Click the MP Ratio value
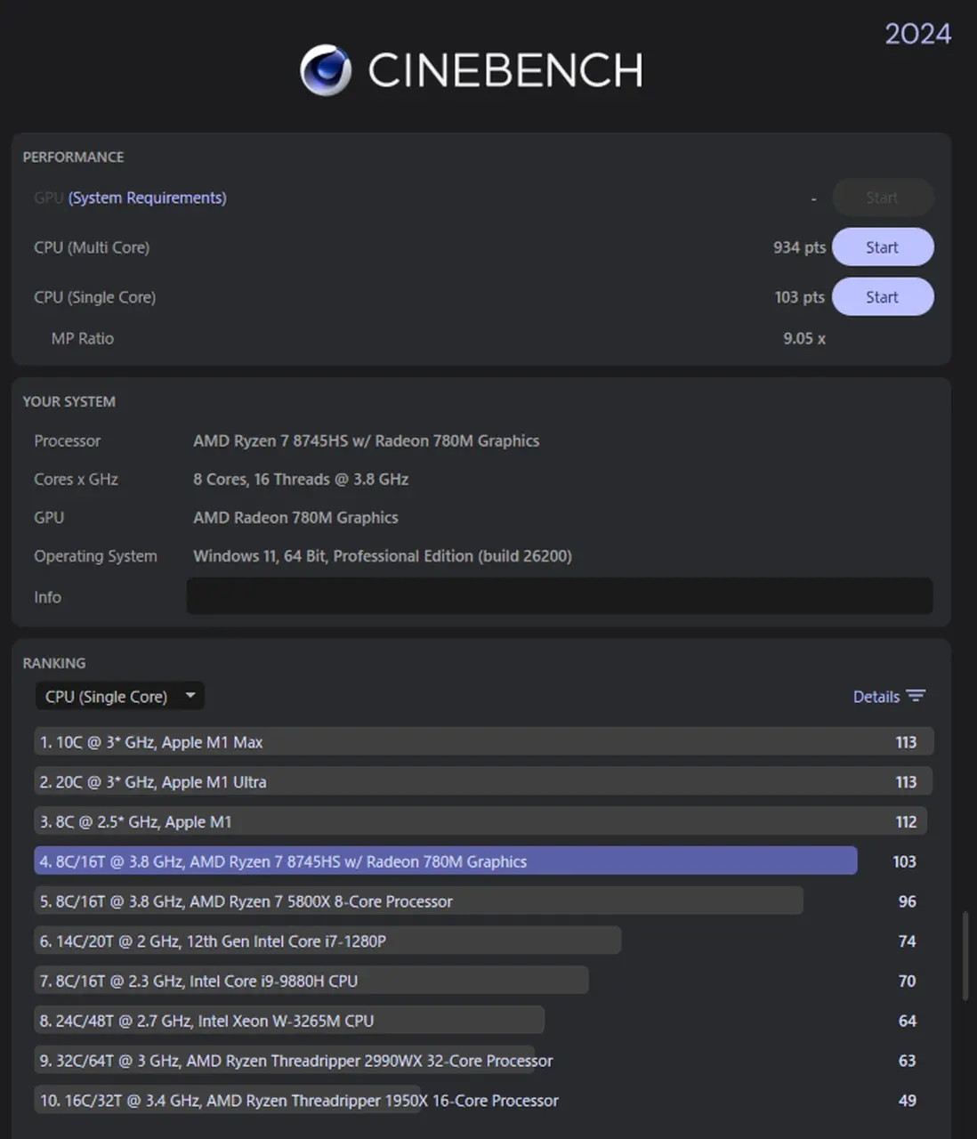 point(803,338)
